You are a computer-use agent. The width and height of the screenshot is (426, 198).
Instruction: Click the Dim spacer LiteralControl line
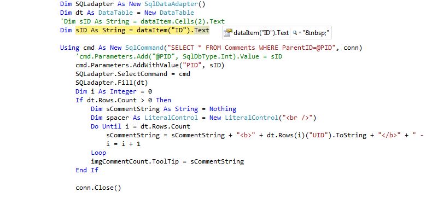point(204,118)
